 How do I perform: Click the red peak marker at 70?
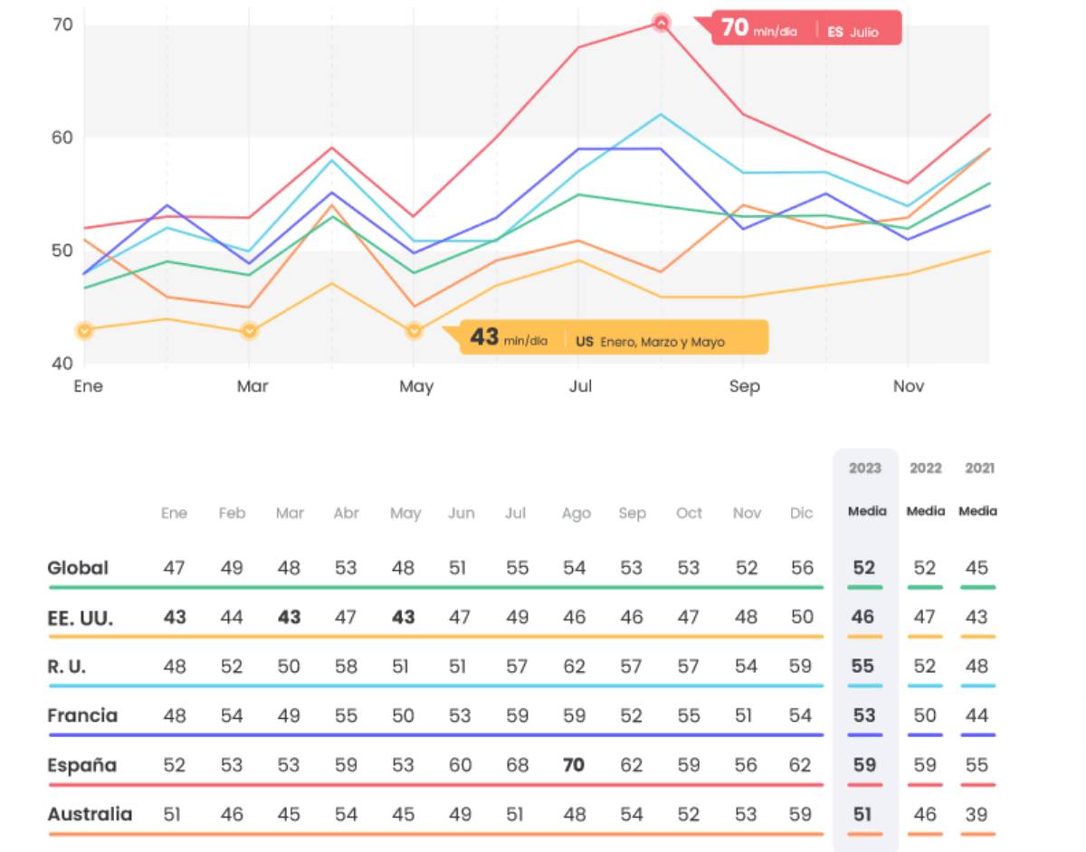[661, 23]
